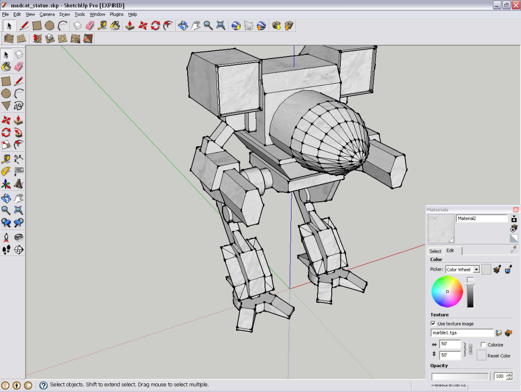Select the Sandbox Smoove tool
Screen dimensions: 521x392
37,39
